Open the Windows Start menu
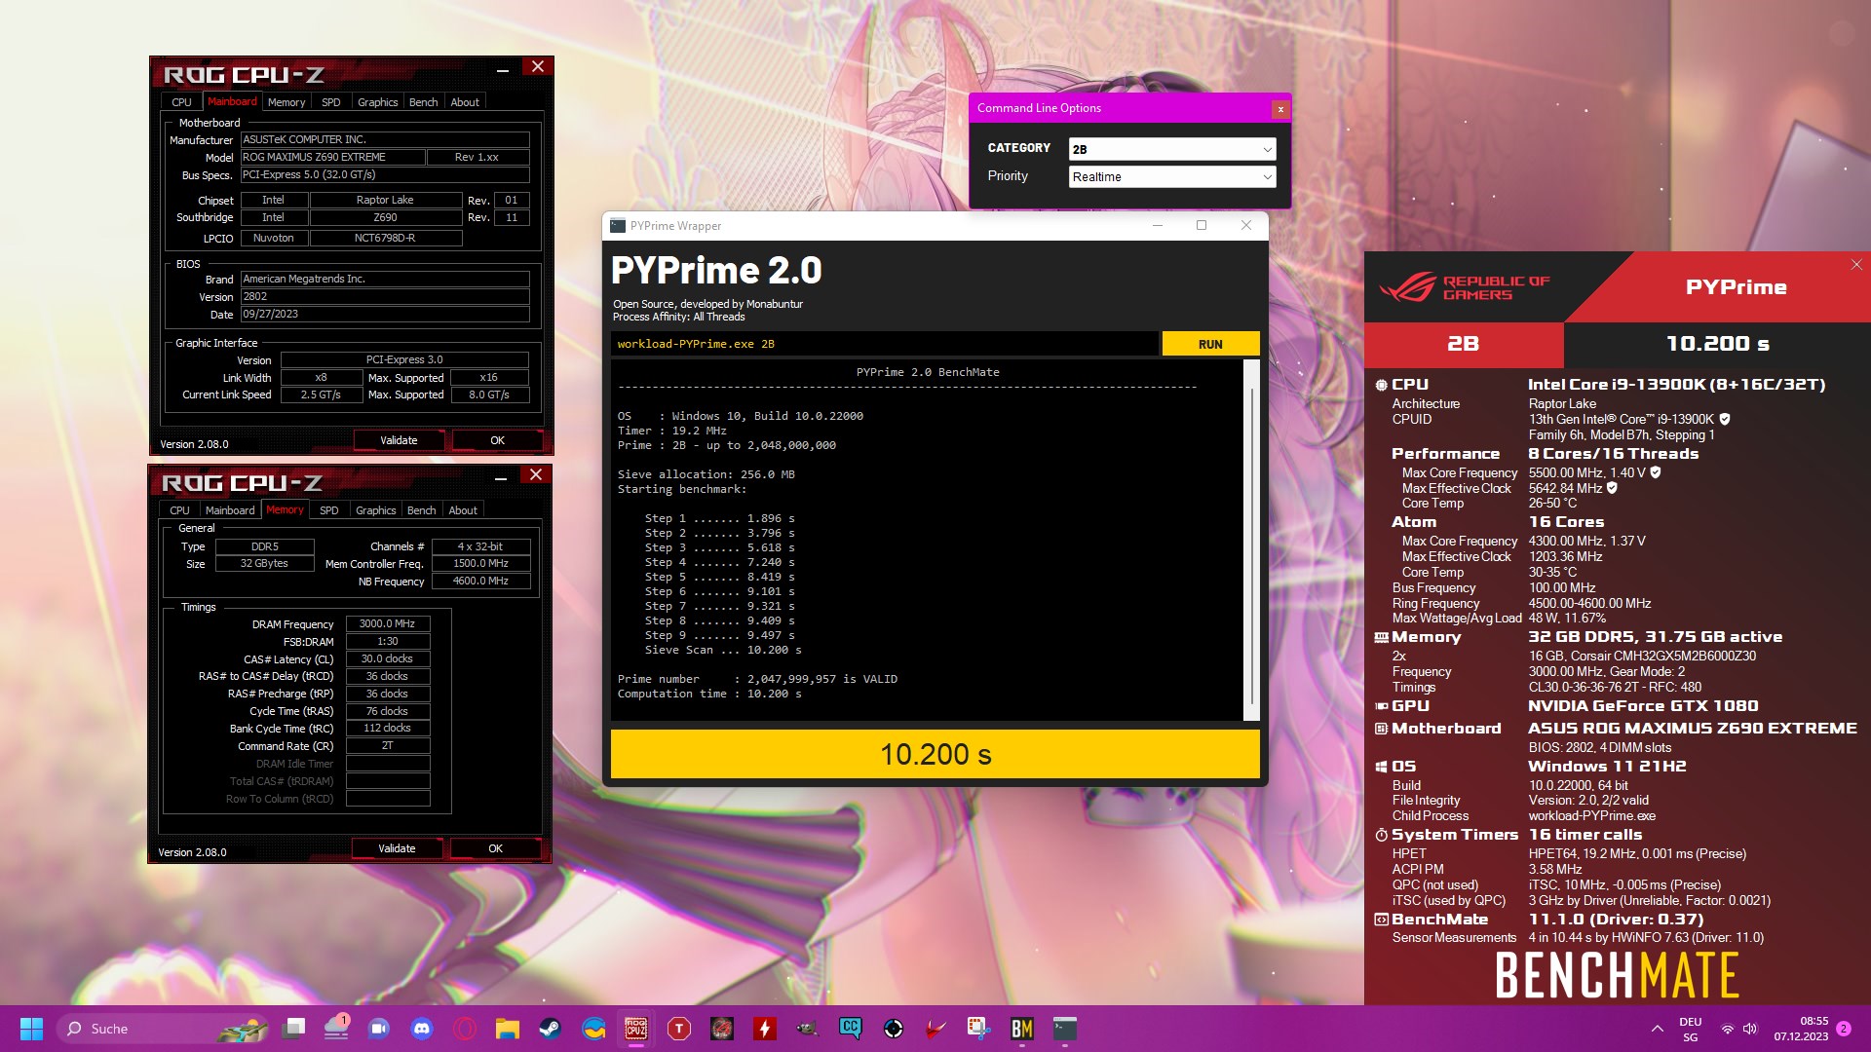This screenshot has width=1871, height=1052. point(31,1029)
